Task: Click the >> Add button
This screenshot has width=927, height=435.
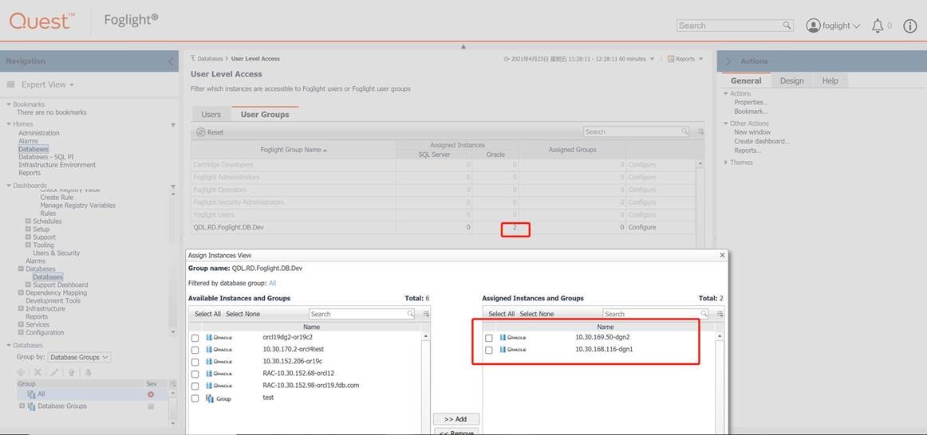Action: click(x=456, y=419)
